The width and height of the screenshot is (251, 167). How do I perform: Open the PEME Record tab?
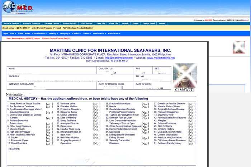(x=86, y=23)
